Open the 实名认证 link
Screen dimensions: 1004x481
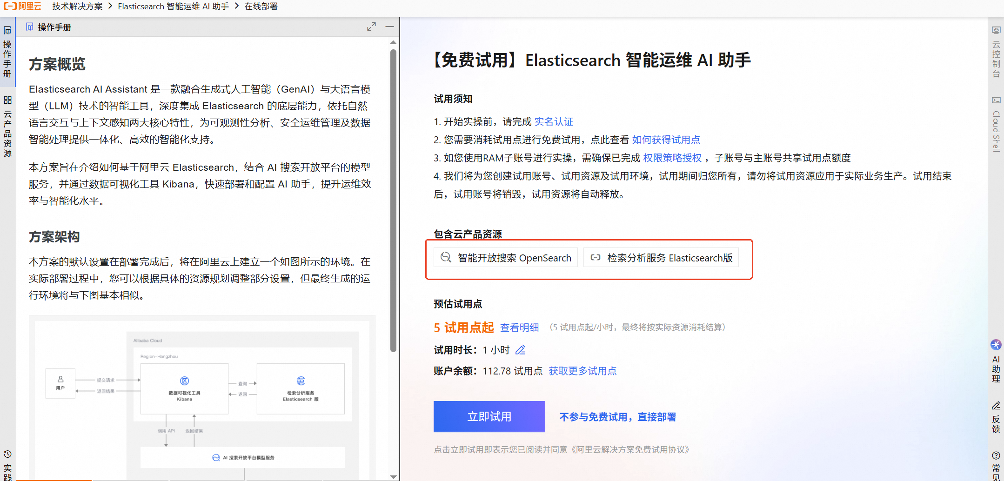pos(554,121)
